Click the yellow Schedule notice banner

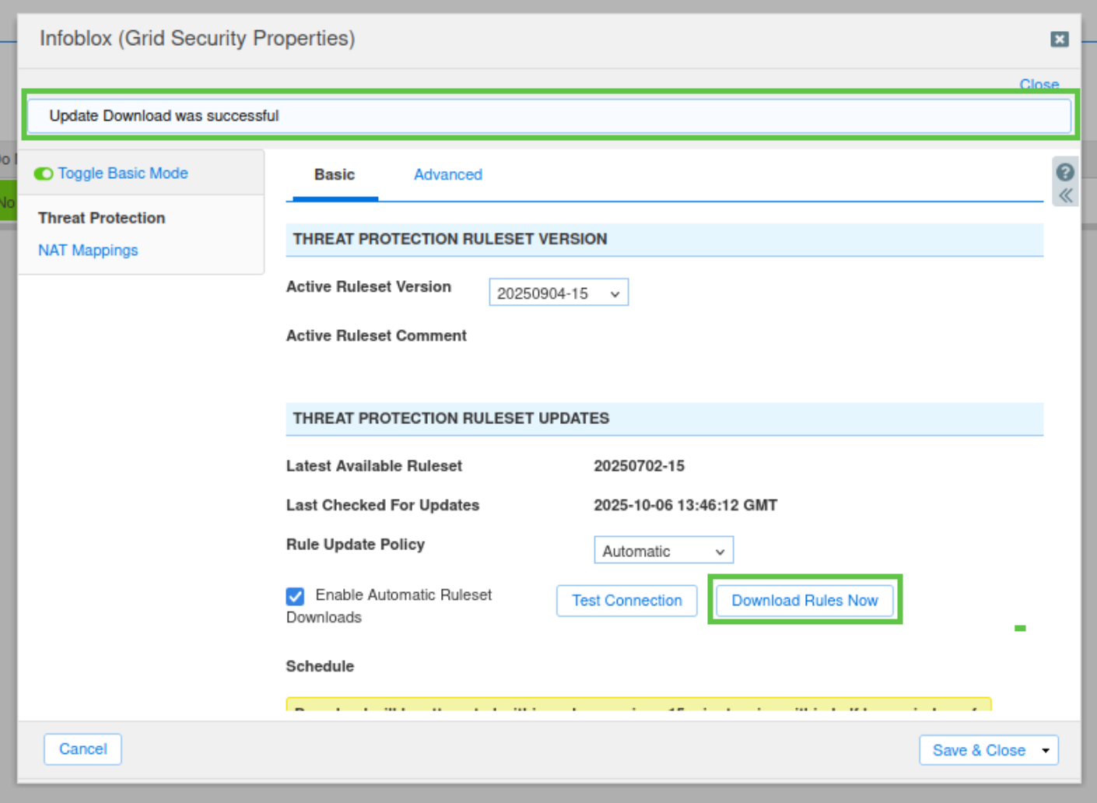pos(638,704)
